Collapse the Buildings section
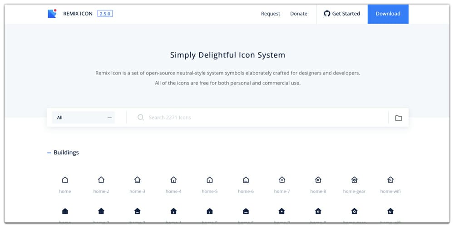Screen dimensions: 454x227 pos(49,153)
